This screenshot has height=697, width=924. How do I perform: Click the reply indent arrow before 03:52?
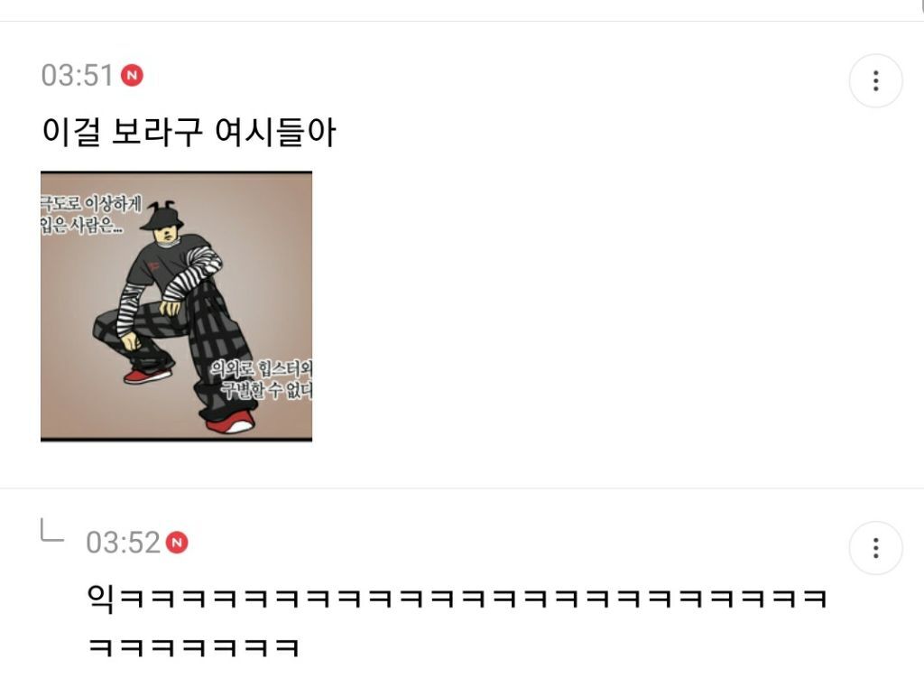click(51, 530)
